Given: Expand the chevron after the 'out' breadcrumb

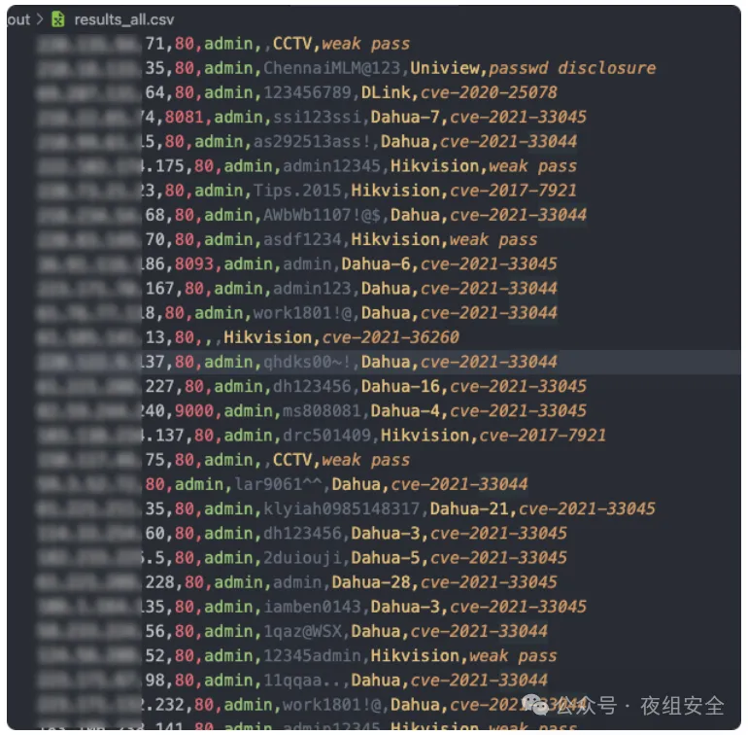Looking at the screenshot, I should pyautogui.click(x=40, y=19).
